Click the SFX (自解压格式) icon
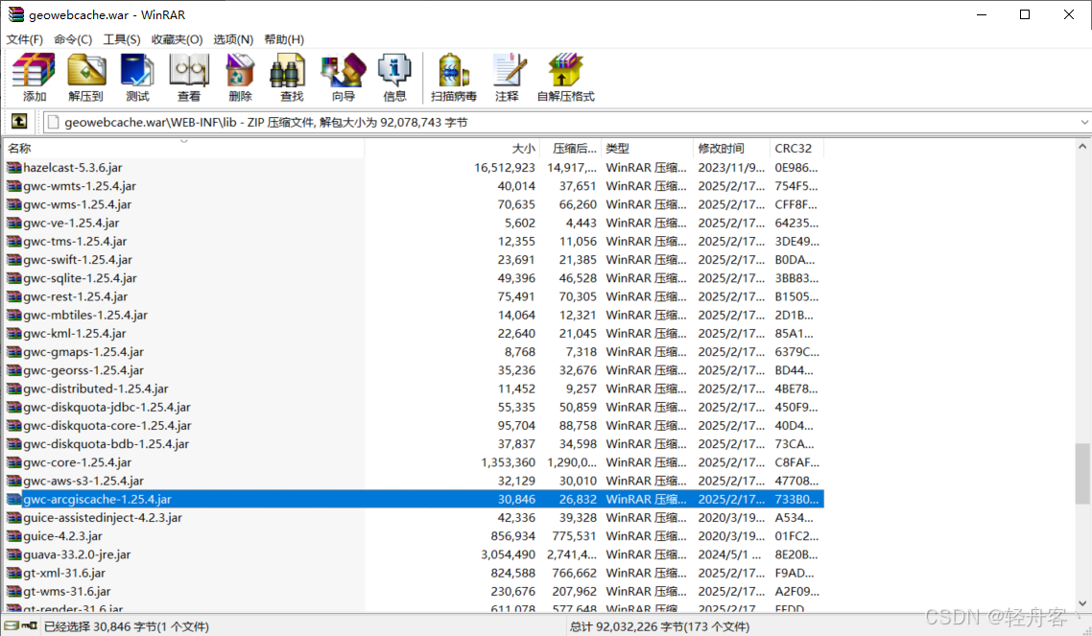This screenshot has height=636, width=1092. click(x=565, y=78)
